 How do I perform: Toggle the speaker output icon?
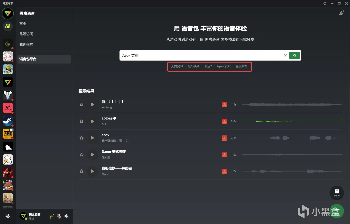coord(66,216)
